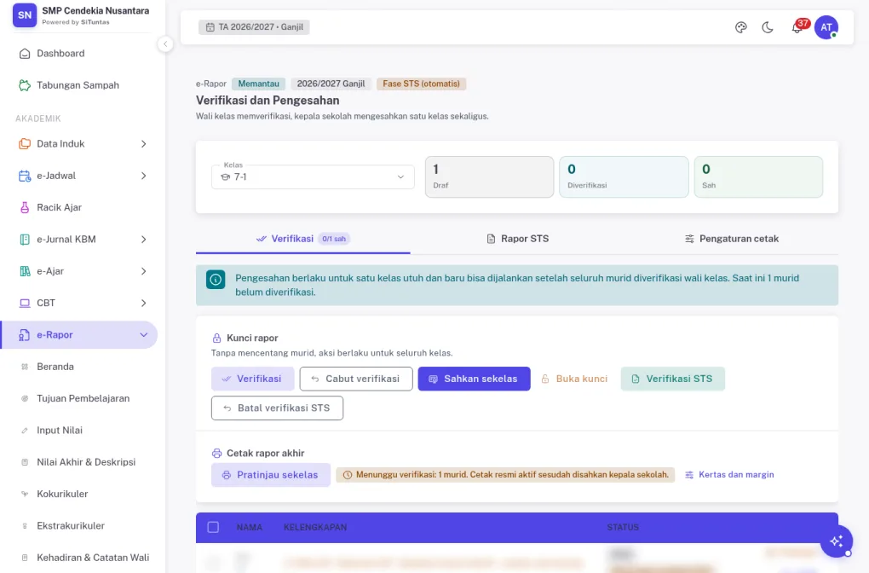The width and height of the screenshot is (869, 573).
Task: Open Racik Ajar flask menu item
Action: 78,207
